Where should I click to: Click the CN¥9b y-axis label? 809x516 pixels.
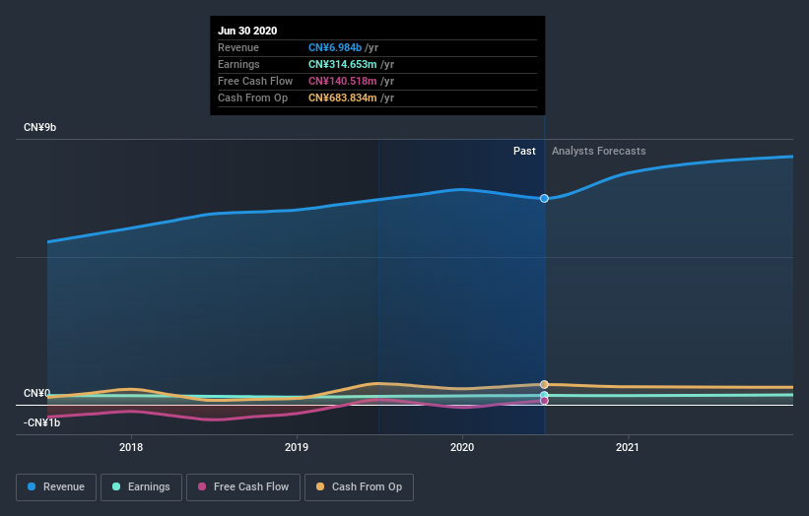coord(39,127)
